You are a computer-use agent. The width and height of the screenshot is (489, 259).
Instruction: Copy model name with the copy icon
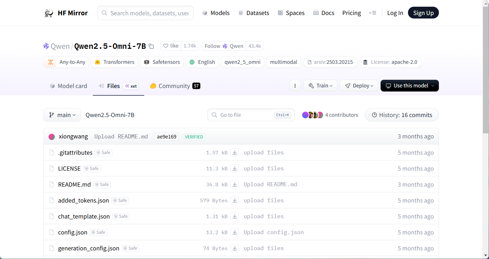(151, 46)
